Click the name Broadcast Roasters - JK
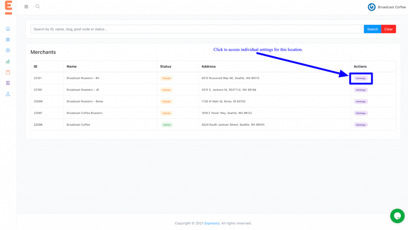Screen dimensions: 408x230 (x=83, y=90)
